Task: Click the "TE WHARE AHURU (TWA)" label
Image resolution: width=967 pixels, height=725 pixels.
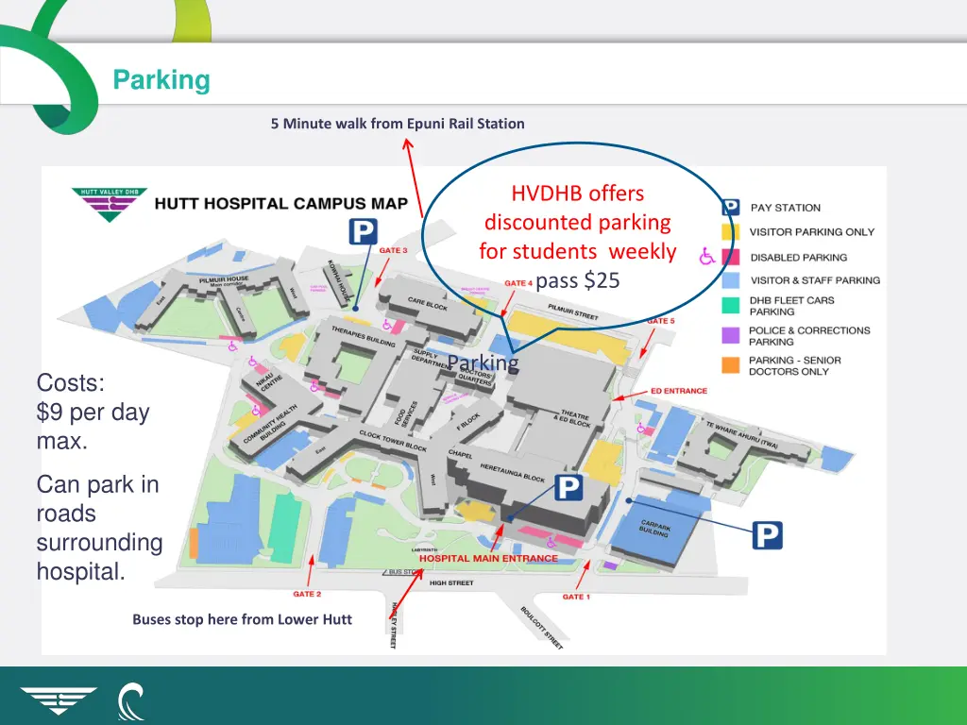Action: point(742,434)
